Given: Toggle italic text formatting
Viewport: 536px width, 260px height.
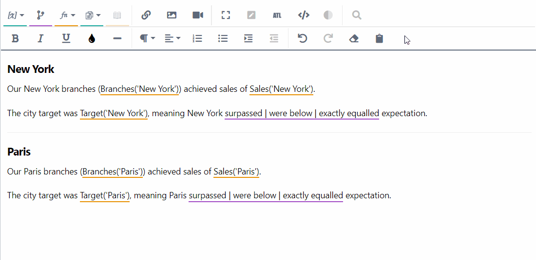Looking at the screenshot, I should [40, 38].
